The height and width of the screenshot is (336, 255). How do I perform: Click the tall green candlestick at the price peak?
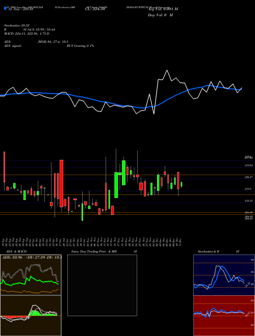[123, 173]
